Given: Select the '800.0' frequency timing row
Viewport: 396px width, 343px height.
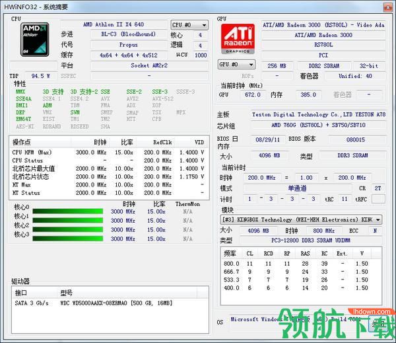Looking at the screenshot, I should [x=300, y=264].
